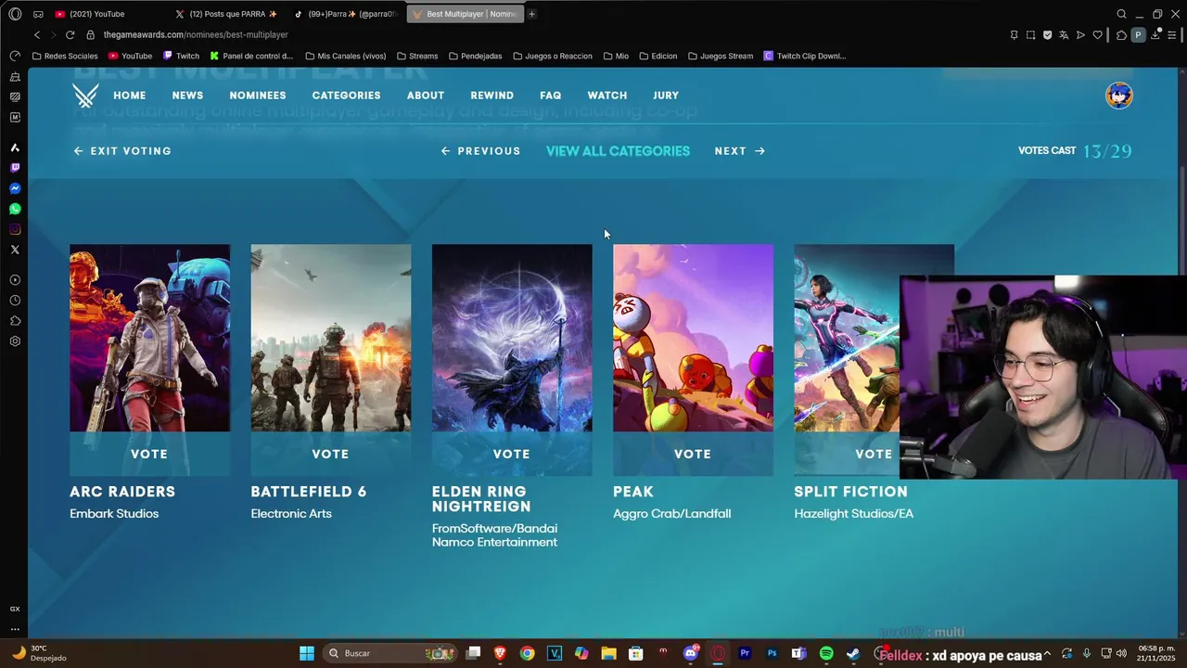Viewport: 1187px width, 668px height.
Task: Open Twitch in the Opera sidebar
Action: (15, 168)
